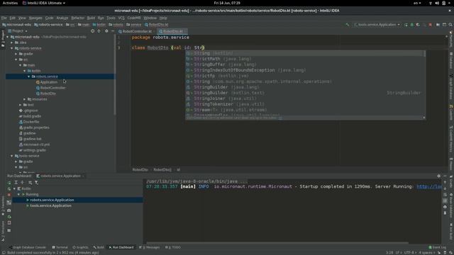Click Collapse All icon in Run Dashboard toolbar

(22, 183)
